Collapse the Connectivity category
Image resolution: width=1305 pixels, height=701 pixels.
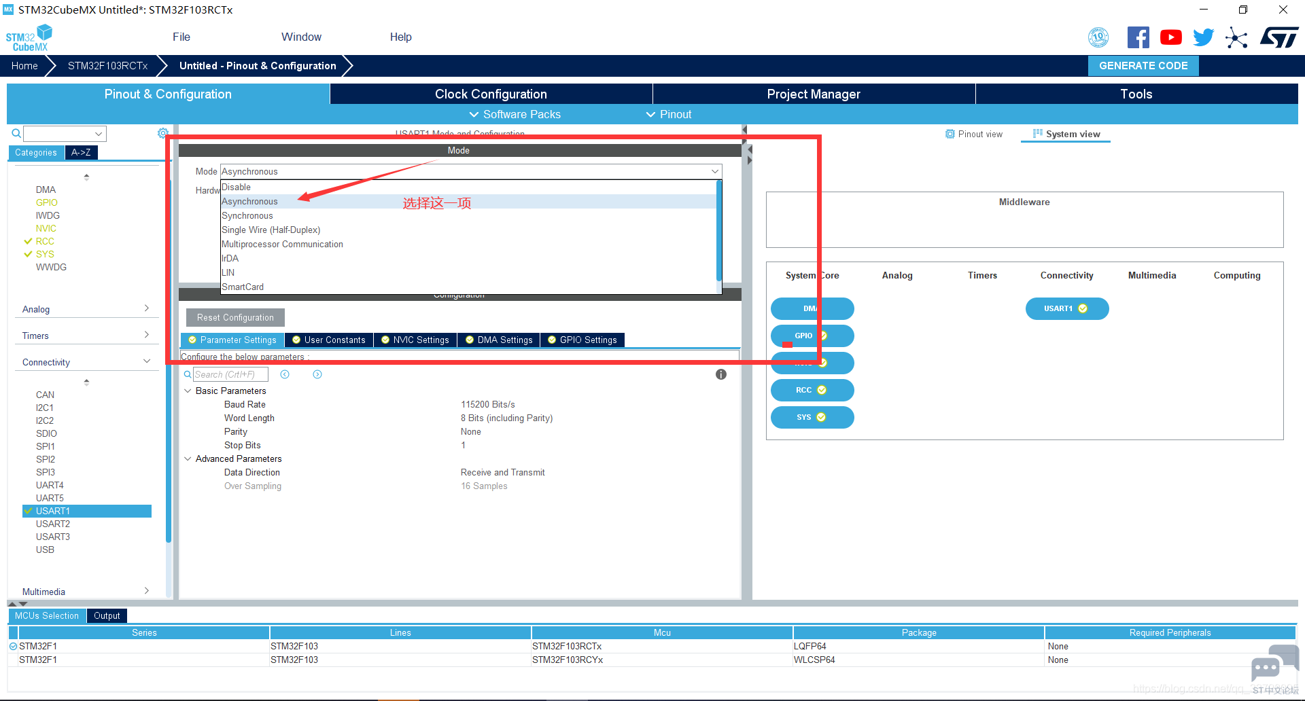(x=86, y=362)
